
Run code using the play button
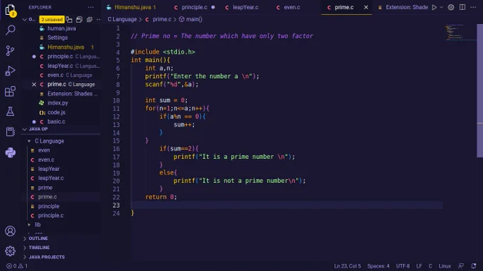434,7
